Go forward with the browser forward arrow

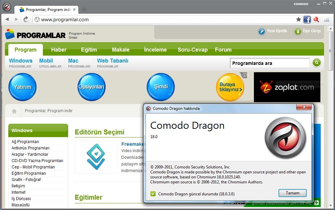(x=16, y=19)
